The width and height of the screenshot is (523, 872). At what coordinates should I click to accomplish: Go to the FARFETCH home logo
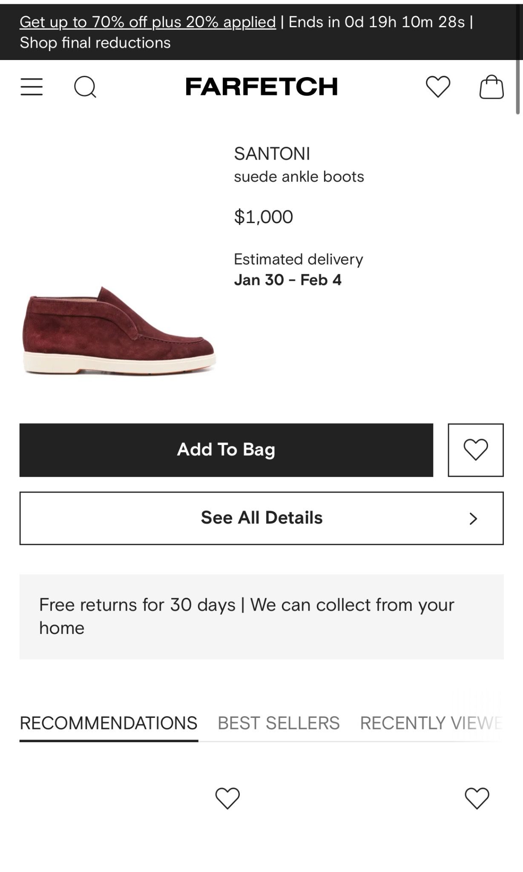pyautogui.click(x=261, y=86)
